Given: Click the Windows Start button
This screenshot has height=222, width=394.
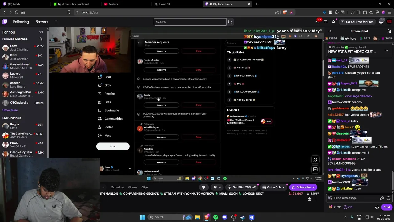Looking at the screenshot, I should coord(142,217).
